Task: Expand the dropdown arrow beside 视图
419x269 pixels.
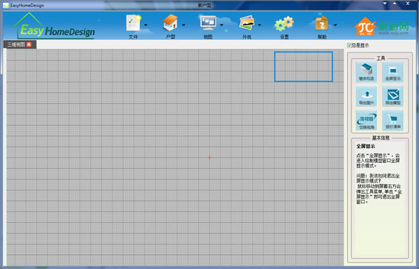Action: click(221, 25)
